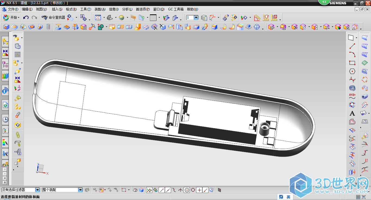Open the 插入(S) menu
Viewport: 371px width, 200px height.
tap(57, 9)
